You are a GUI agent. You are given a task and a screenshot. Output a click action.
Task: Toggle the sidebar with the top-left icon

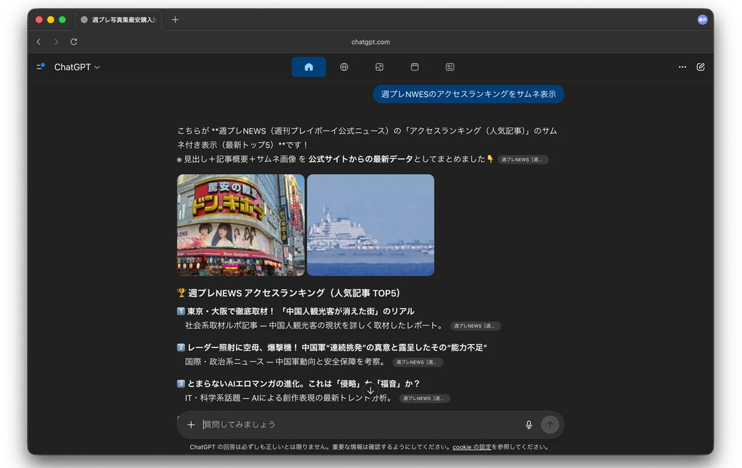click(40, 67)
